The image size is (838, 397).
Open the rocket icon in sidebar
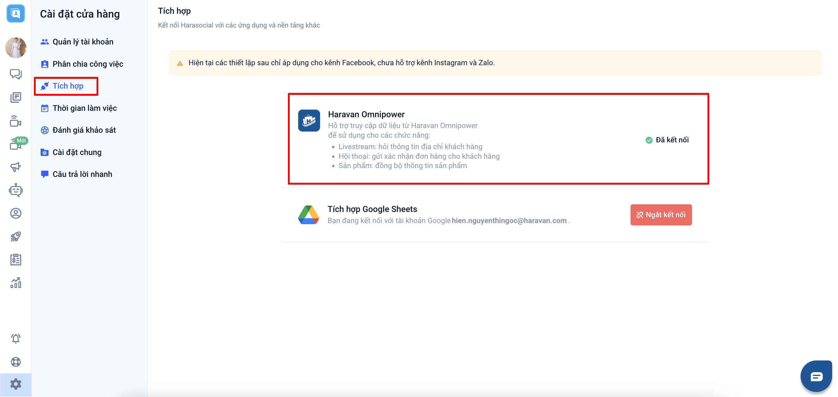pos(16,237)
